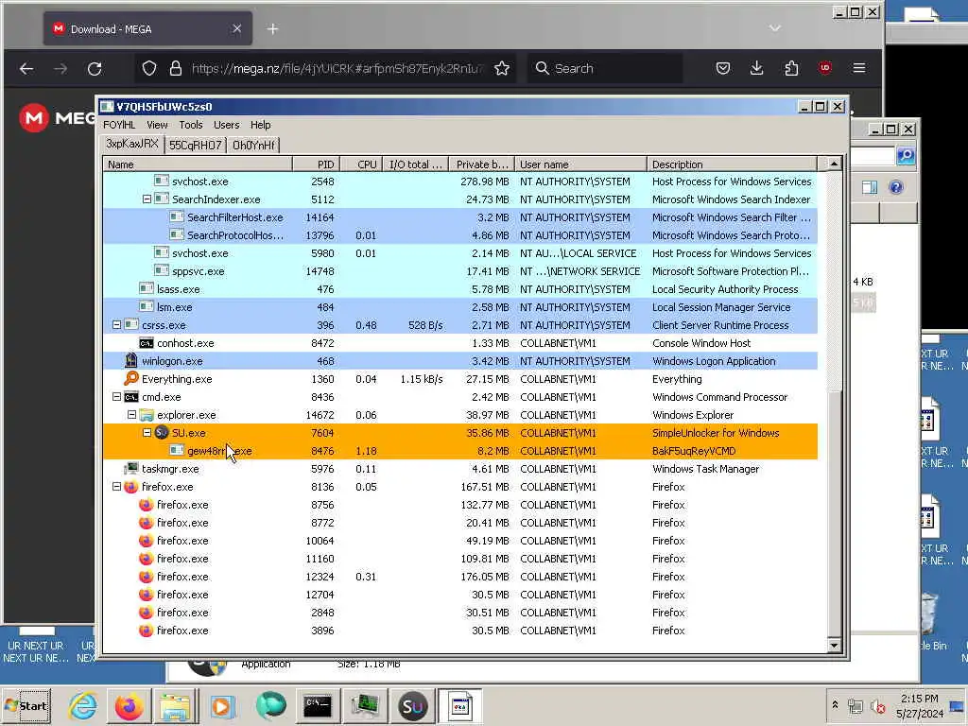968x726 pixels.
Task: Show site tracking protection shield icon
Action: tap(148, 68)
